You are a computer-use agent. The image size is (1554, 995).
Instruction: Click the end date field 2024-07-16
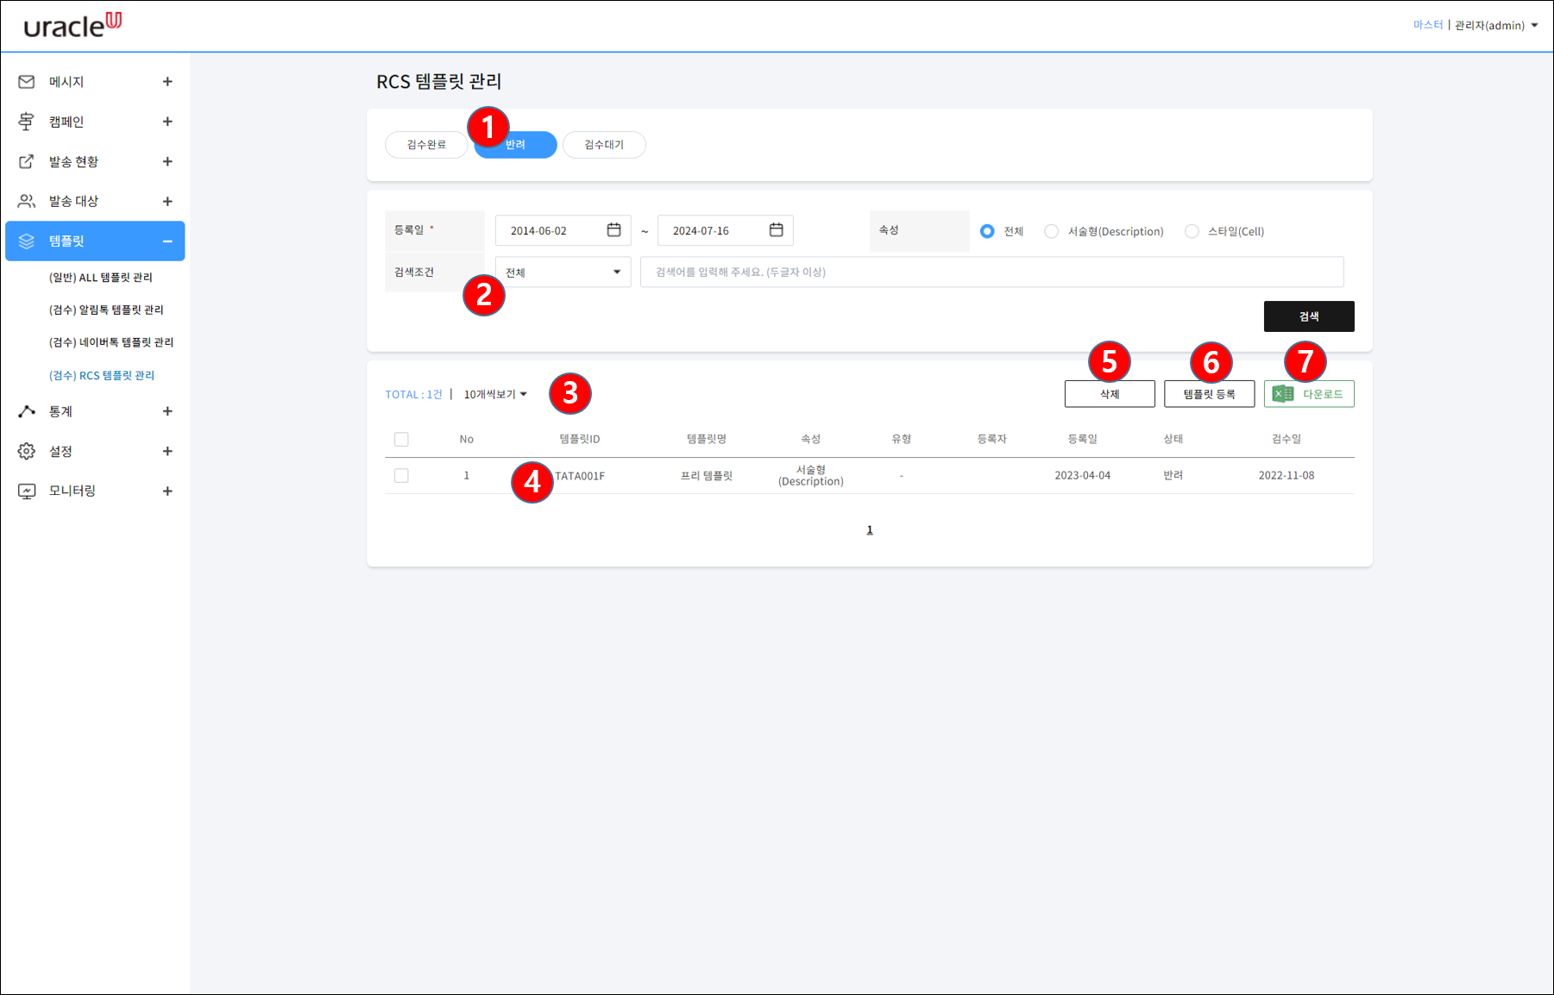click(725, 230)
